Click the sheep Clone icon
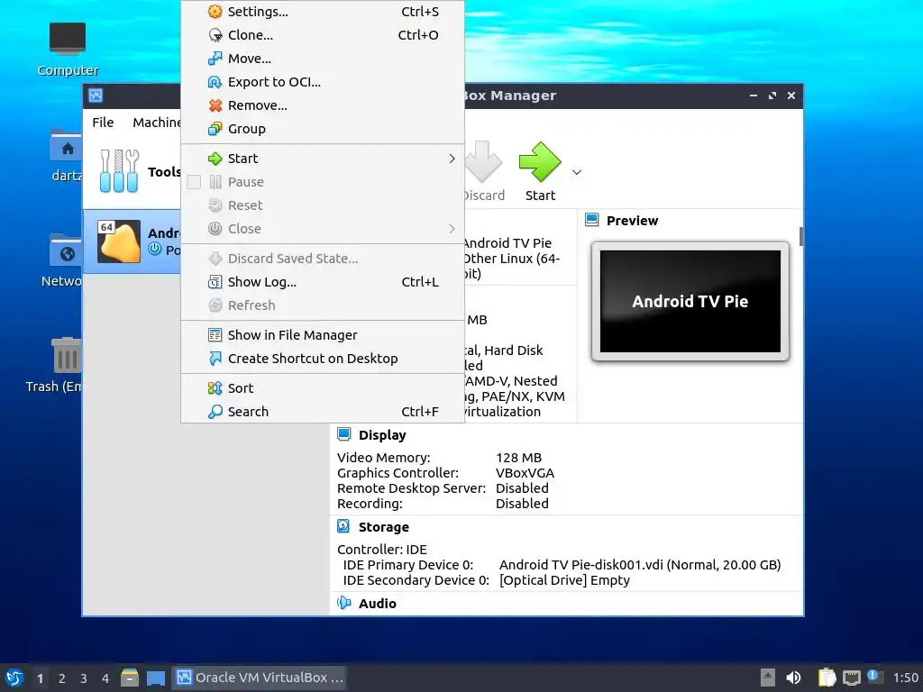Viewport: 923px width, 692px height. tap(215, 35)
